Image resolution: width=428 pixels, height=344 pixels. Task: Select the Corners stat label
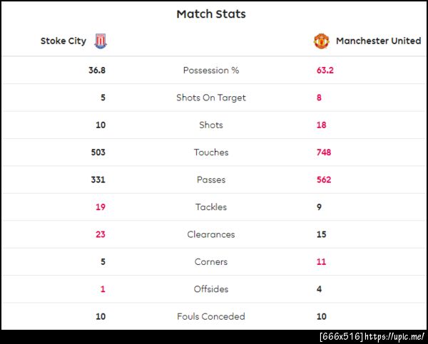(x=211, y=262)
